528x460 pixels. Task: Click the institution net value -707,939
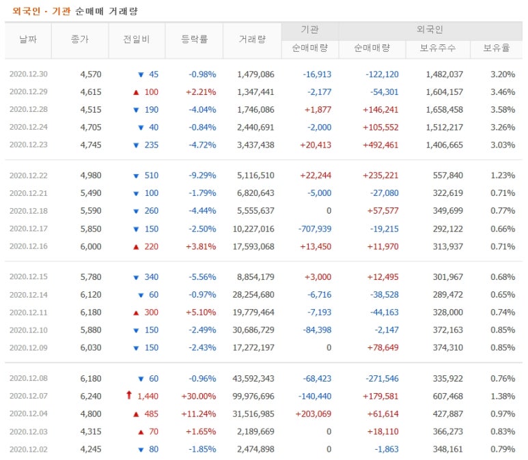click(315, 229)
